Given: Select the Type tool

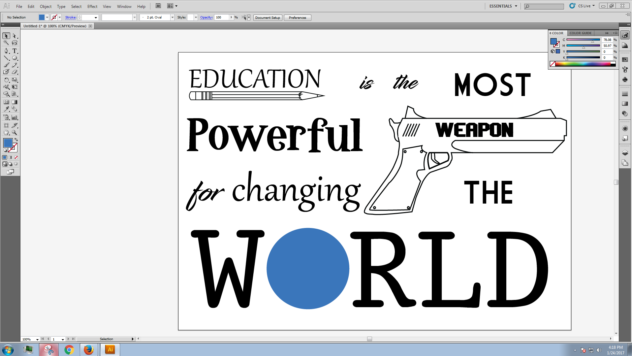Looking at the screenshot, I should (15, 51).
